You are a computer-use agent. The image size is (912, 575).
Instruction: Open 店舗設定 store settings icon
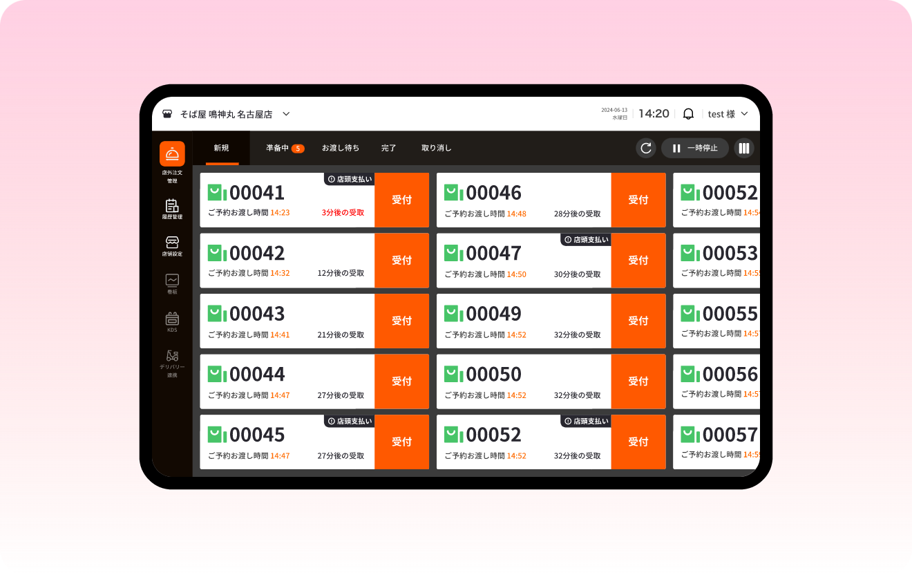point(172,243)
